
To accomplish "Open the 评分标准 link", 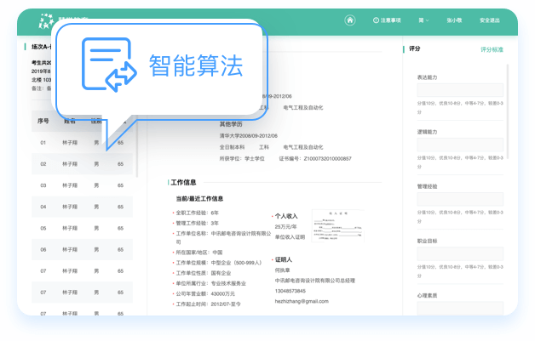I will pyautogui.click(x=492, y=49).
